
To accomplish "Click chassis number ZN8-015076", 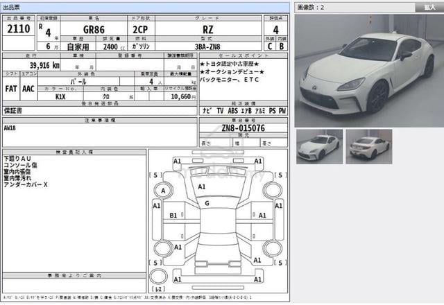I will tap(244, 128).
